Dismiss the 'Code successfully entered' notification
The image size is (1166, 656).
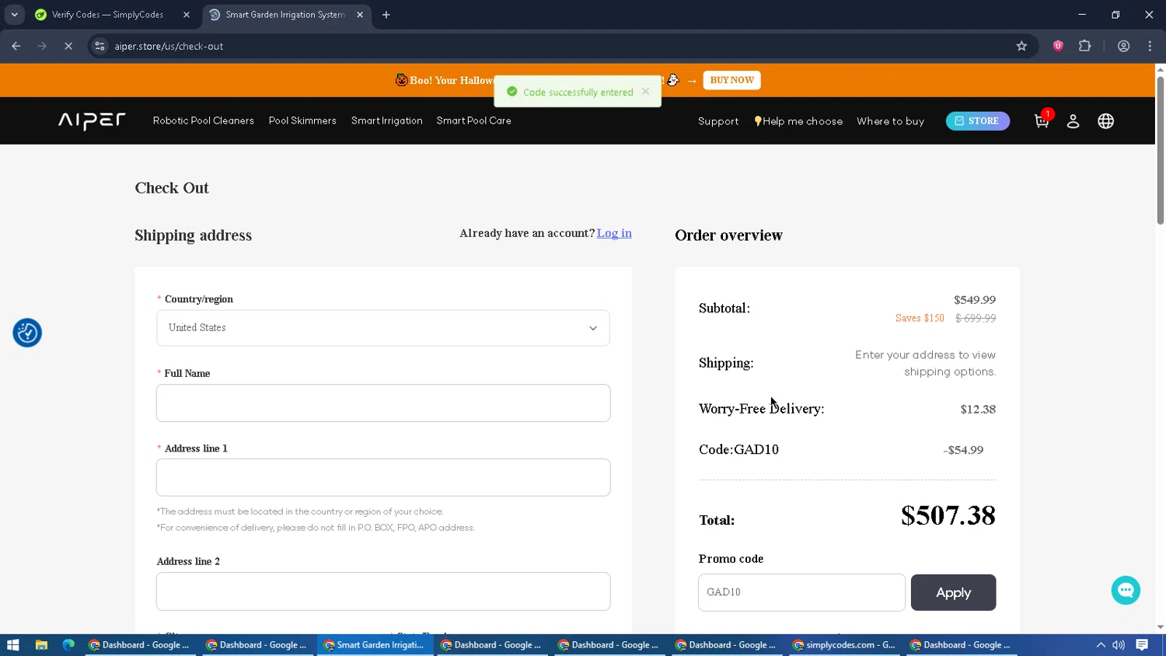pos(645,92)
